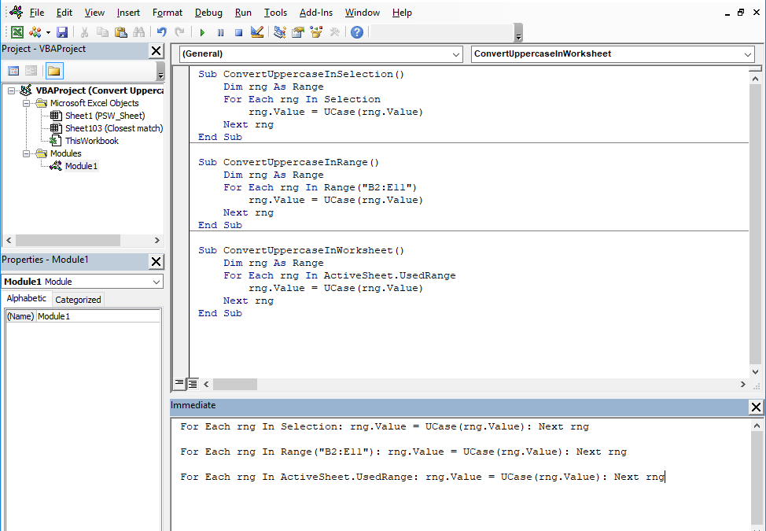Click the Undo icon on the toolbar
The image size is (766, 531).
click(x=161, y=31)
